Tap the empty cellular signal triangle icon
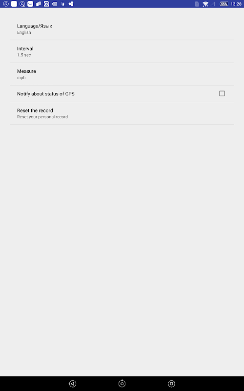This screenshot has width=244, height=391. tap(213, 4)
